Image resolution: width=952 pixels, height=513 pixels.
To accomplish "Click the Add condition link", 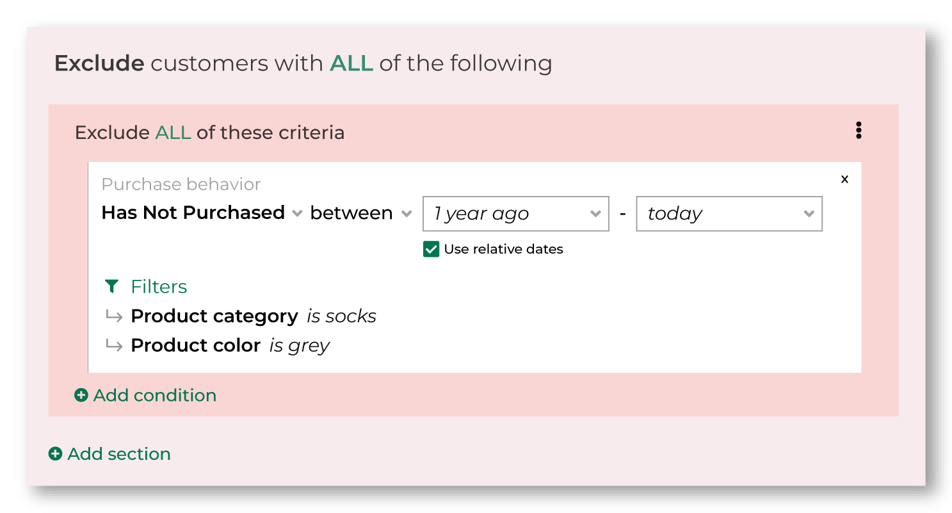I will pos(145,396).
